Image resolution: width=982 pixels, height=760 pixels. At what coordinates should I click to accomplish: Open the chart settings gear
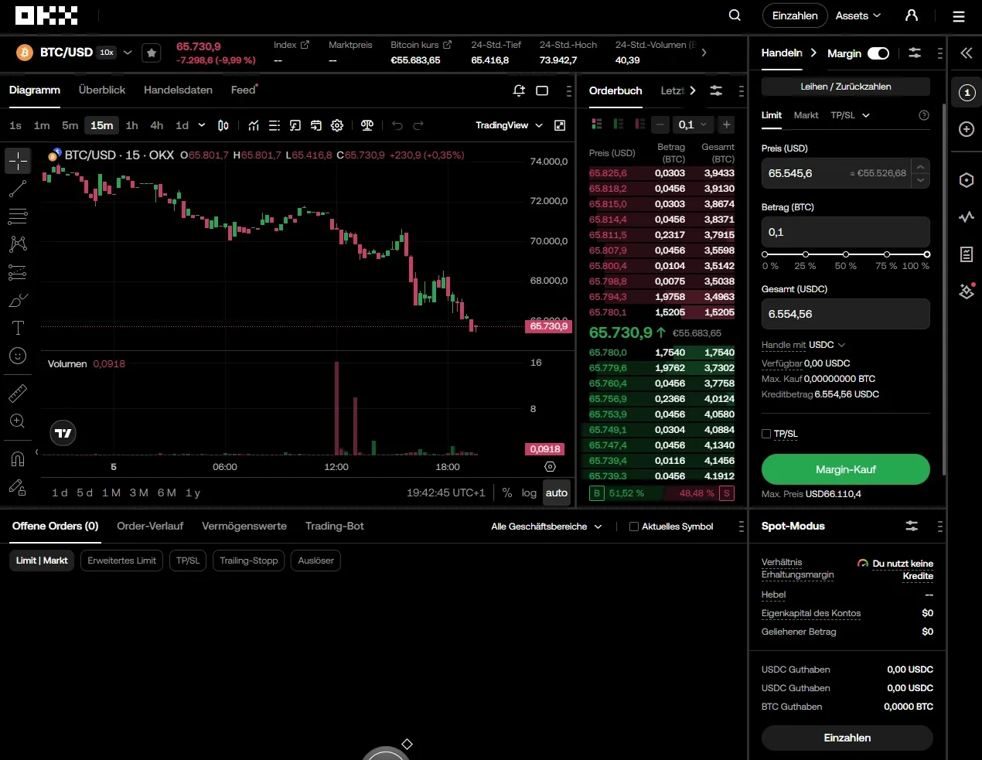tap(336, 125)
